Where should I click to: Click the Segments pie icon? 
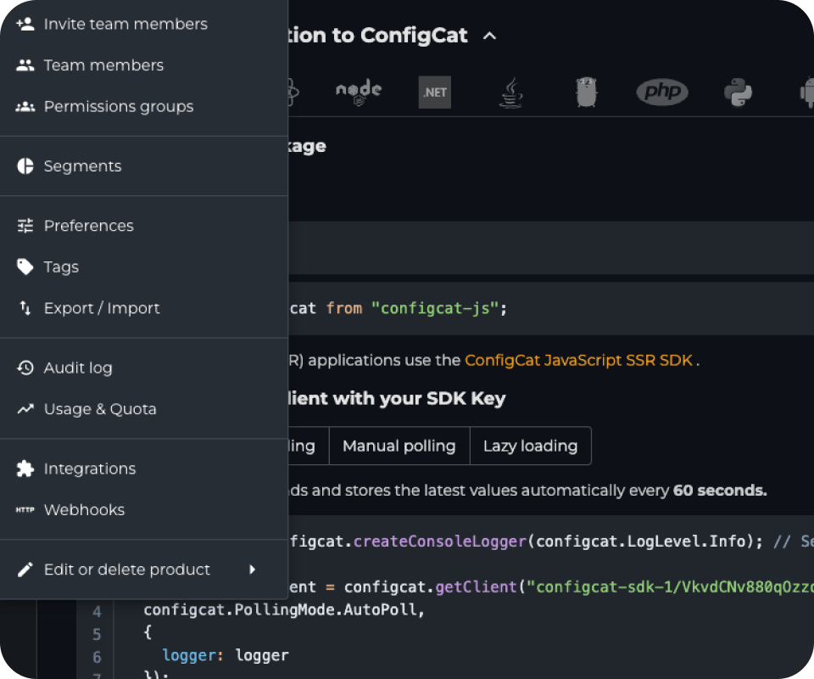(25, 166)
